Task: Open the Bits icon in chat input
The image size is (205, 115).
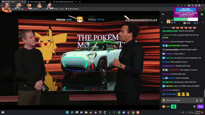Action: pos(197,100)
